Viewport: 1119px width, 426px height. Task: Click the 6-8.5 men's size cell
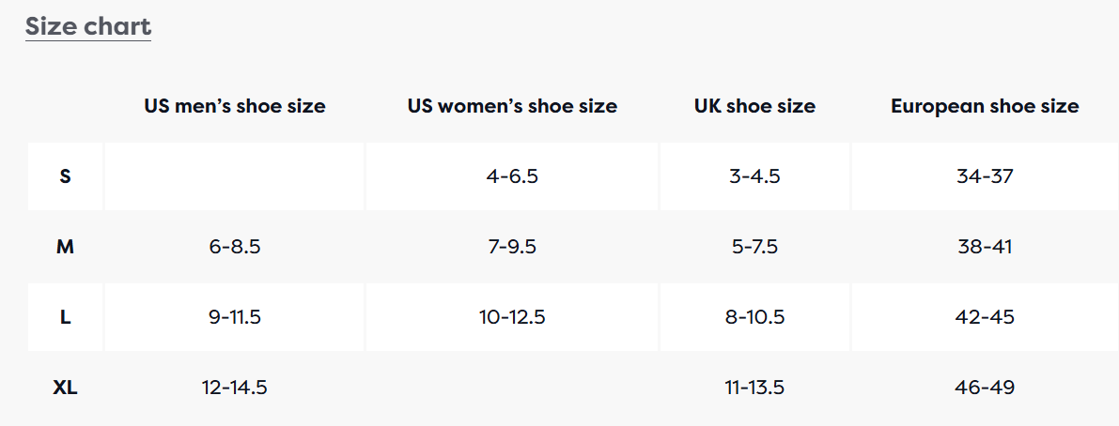[x=235, y=247]
